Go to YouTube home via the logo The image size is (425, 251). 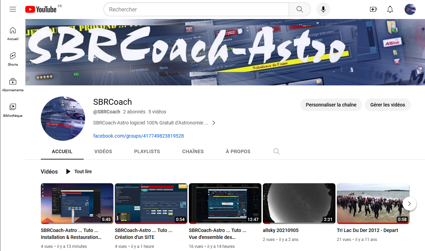click(x=41, y=9)
